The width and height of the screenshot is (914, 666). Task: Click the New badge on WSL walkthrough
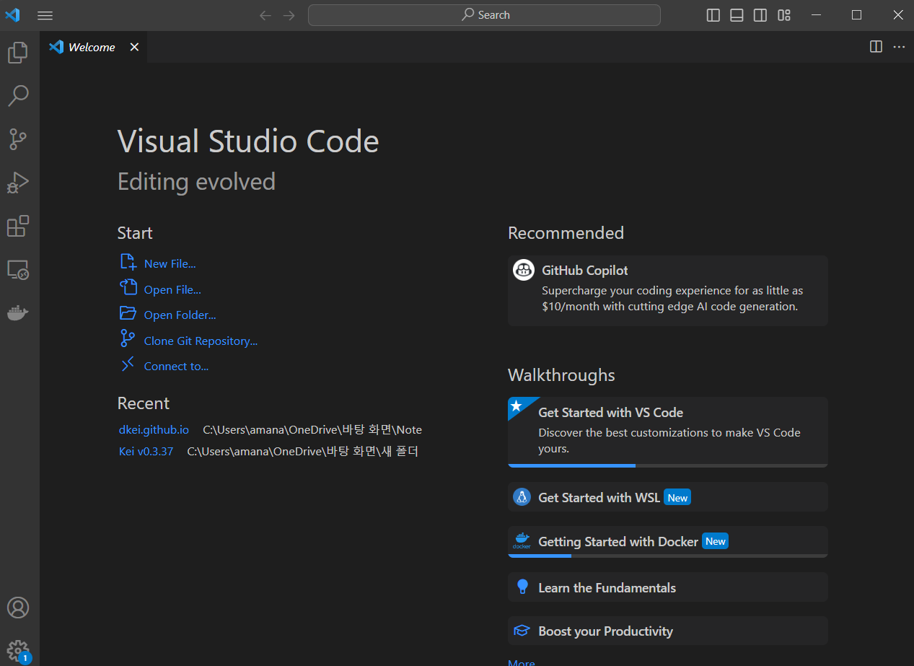(677, 497)
